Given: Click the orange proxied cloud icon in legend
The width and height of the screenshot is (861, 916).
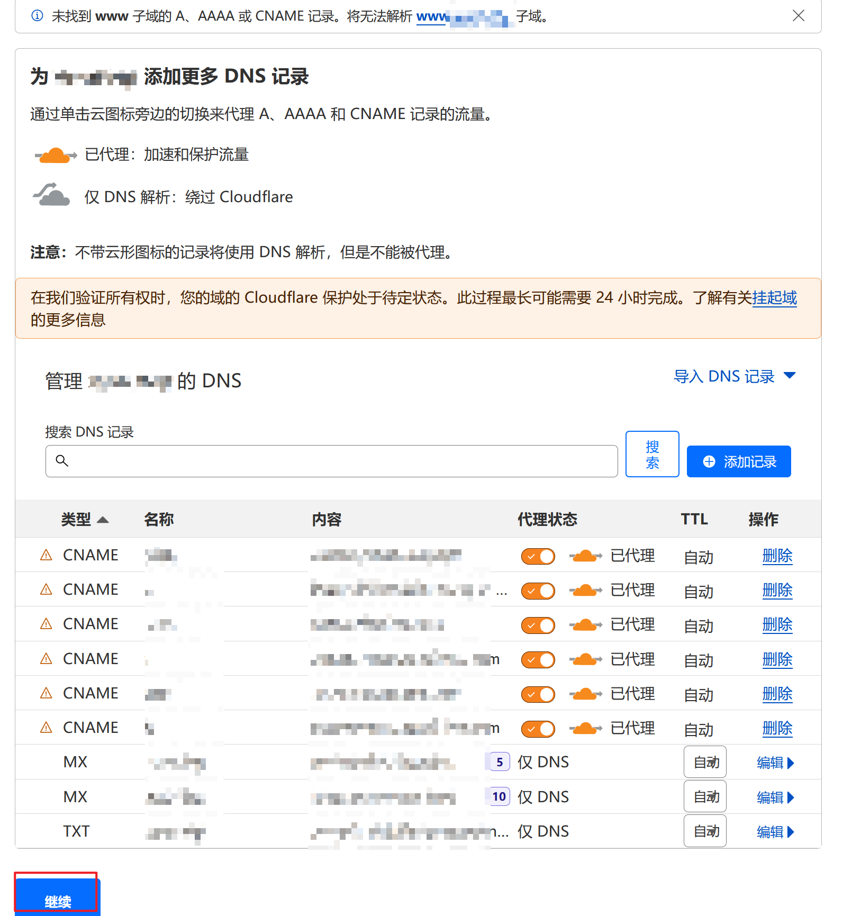Looking at the screenshot, I should click(56, 155).
